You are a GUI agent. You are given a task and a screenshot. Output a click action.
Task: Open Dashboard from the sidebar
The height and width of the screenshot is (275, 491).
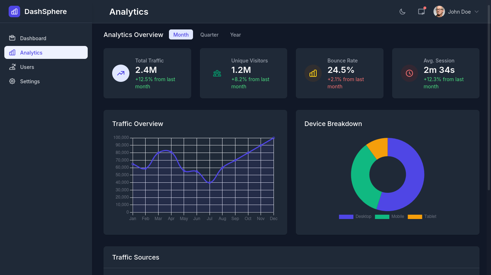pos(46,38)
